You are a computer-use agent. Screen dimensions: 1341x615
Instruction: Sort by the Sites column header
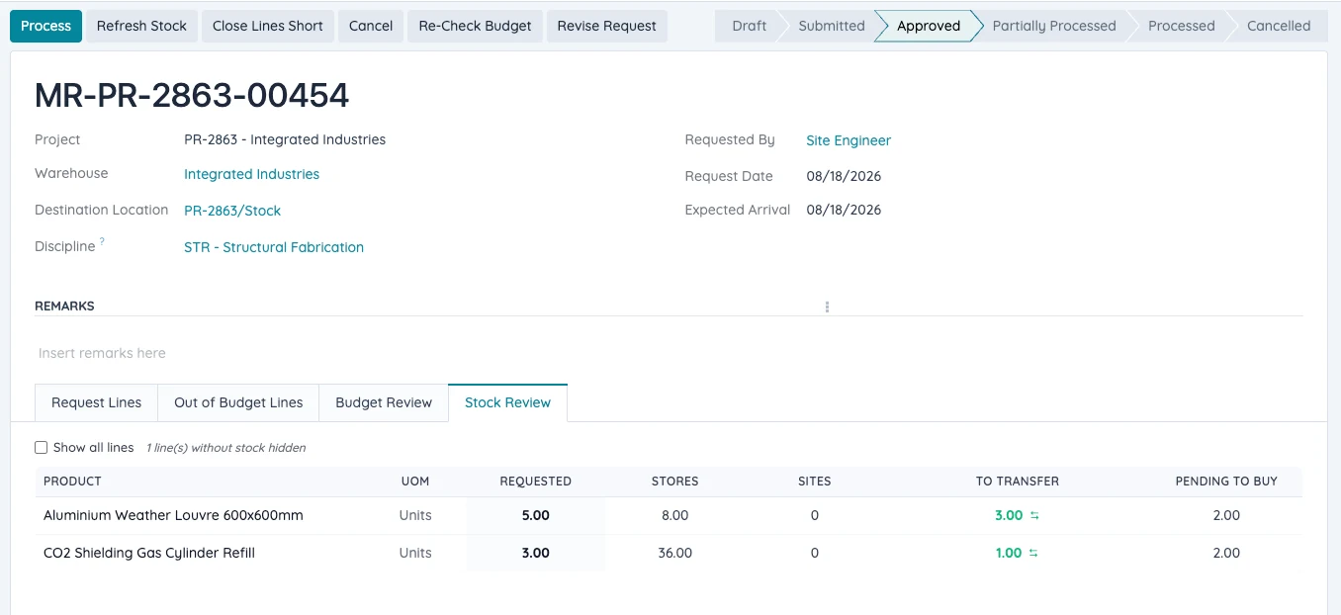[814, 482]
